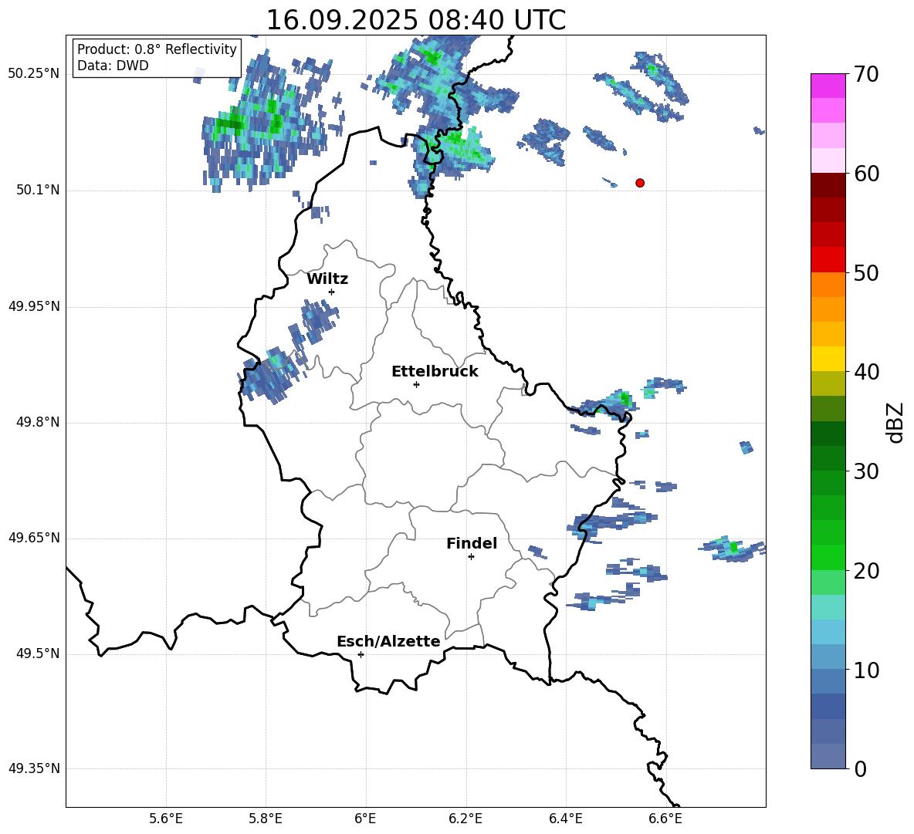The width and height of the screenshot is (914, 834).
Task: Click the 6°E longitude label
Action: [365, 819]
